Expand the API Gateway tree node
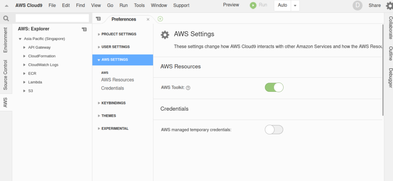Screen dimensions: 393x181 tap(24, 47)
